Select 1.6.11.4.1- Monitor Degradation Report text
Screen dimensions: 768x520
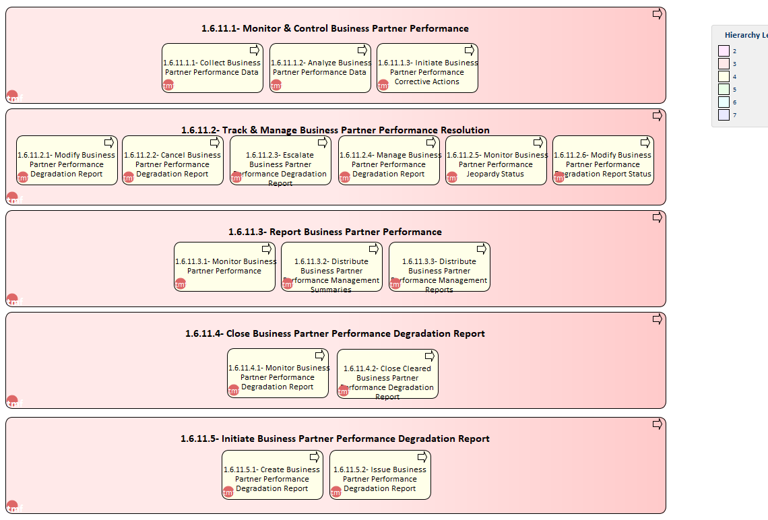click(x=278, y=377)
